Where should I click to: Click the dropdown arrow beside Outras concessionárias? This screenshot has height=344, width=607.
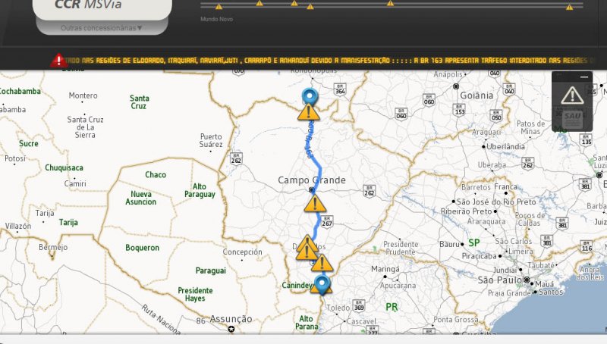[x=140, y=28]
